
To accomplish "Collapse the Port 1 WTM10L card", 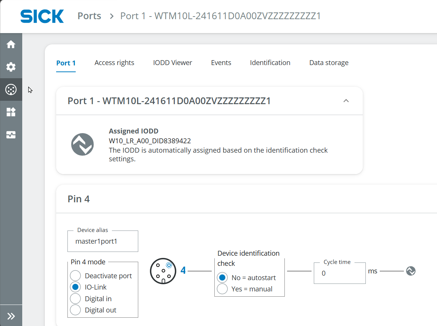I will click(346, 101).
